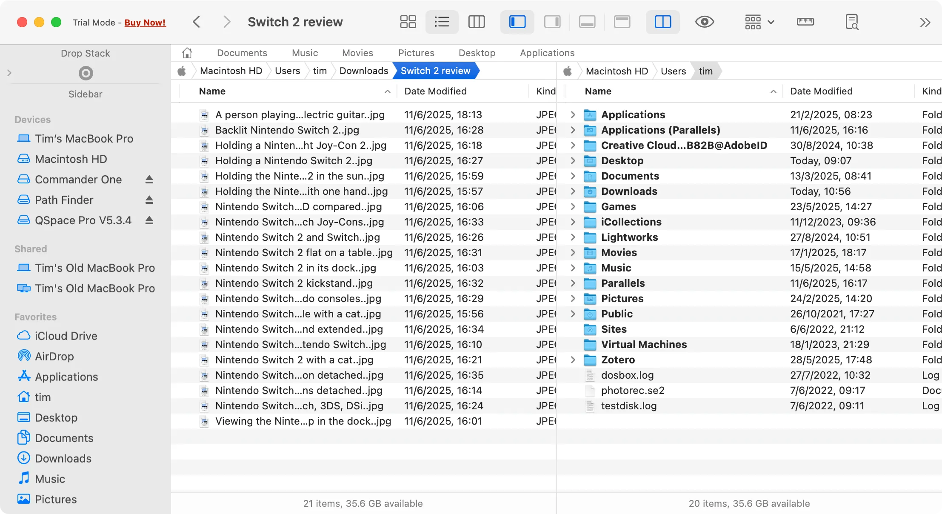The width and height of the screenshot is (942, 514).
Task: Toggle the sidebar visibility button
Action: (517, 22)
